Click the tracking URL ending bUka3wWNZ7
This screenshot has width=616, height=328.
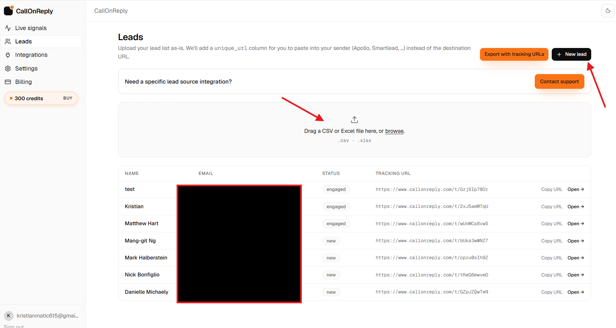(x=432, y=241)
